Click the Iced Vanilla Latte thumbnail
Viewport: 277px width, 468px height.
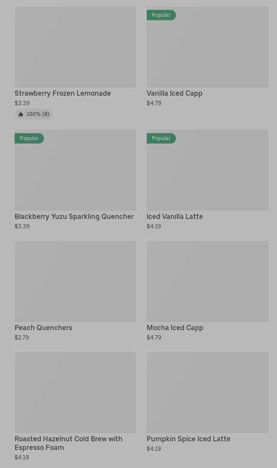207,172
